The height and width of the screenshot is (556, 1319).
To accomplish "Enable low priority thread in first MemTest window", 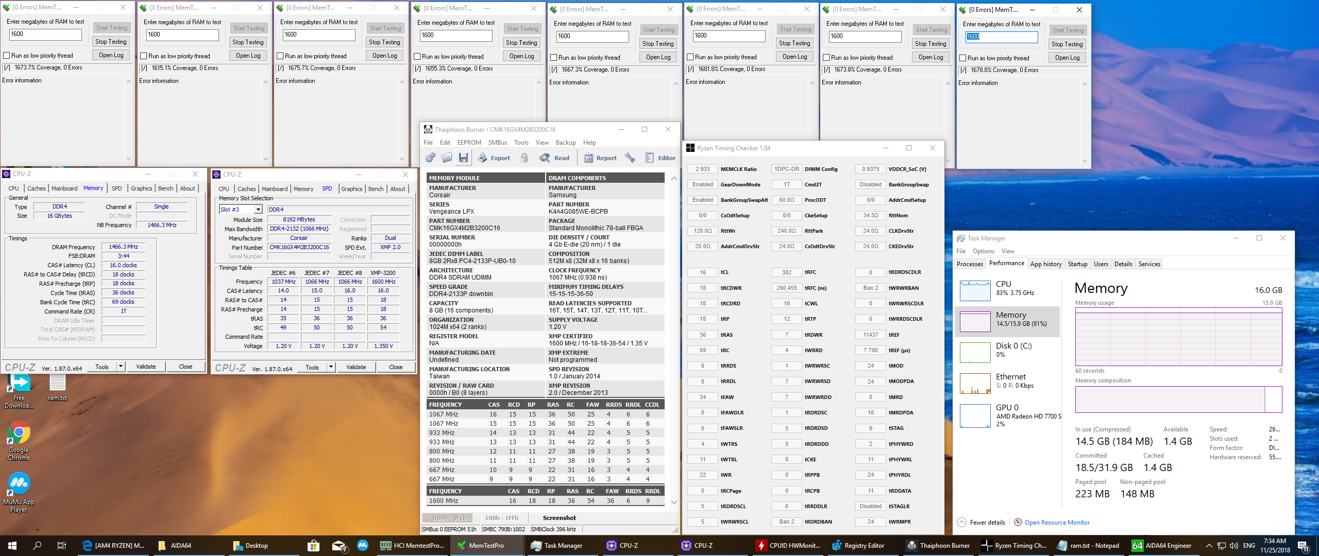I will [x=7, y=56].
